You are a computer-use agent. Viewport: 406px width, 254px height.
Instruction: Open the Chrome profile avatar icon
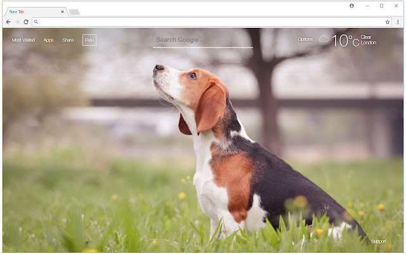[x=351, y=6]
